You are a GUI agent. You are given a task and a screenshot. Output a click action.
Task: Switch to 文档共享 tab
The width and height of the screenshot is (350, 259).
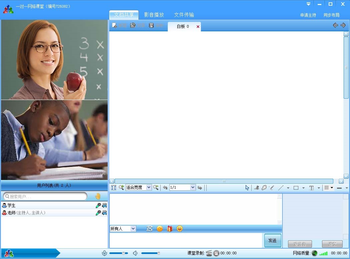point(124,15)
